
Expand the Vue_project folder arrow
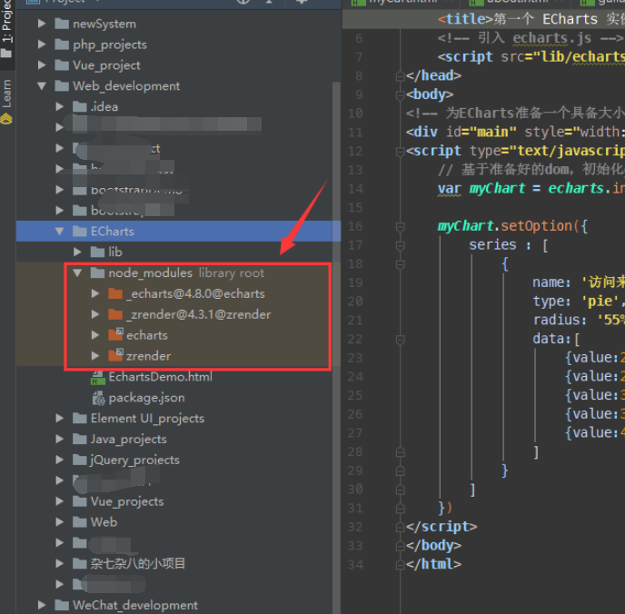coord(42,65)
